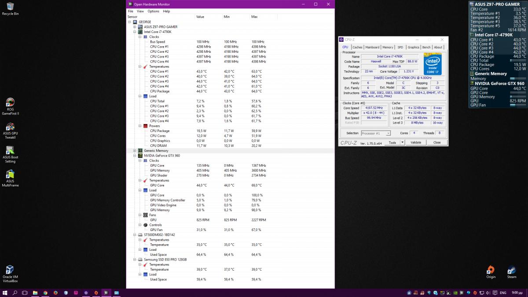Click the Intel Core i7-4790K CPU icon in tree

(x=140, y=32)
